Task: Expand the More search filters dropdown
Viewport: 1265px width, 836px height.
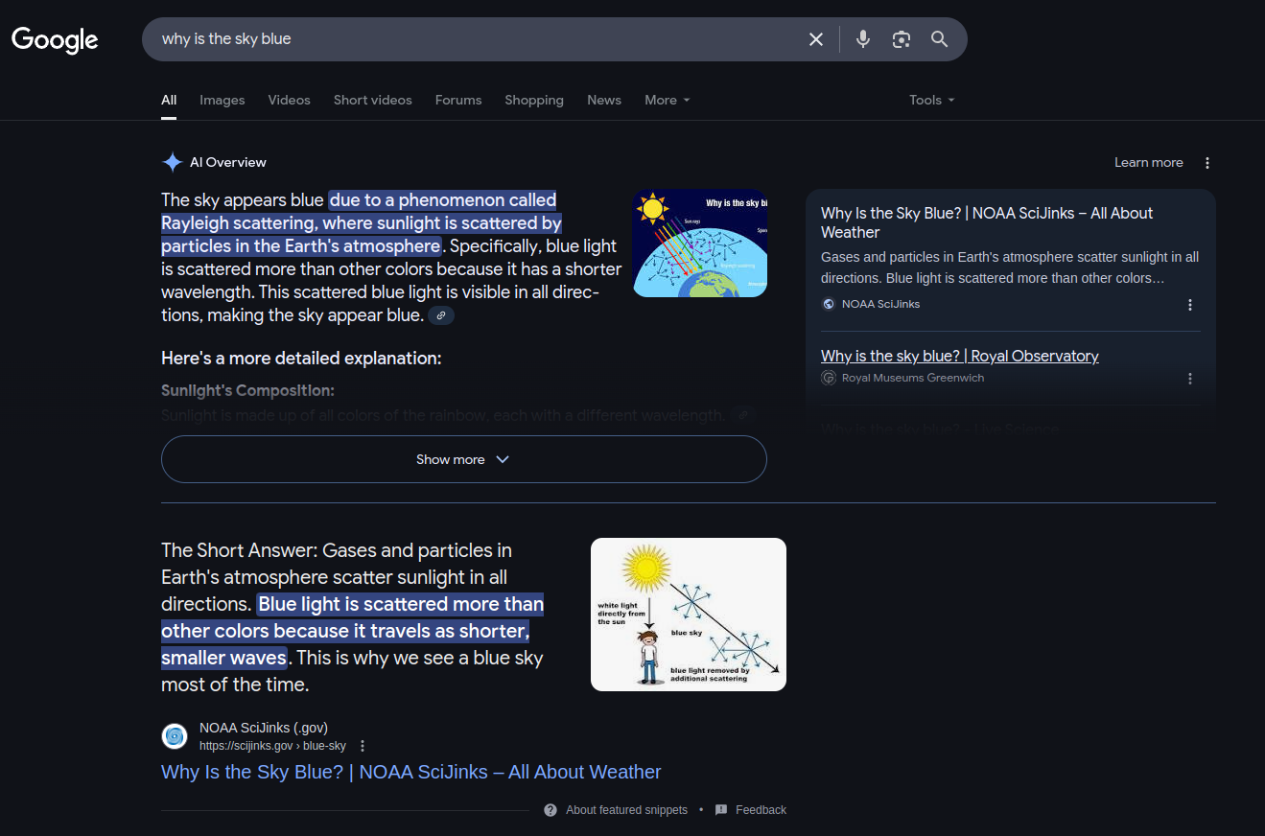Action: coord(668,100)
